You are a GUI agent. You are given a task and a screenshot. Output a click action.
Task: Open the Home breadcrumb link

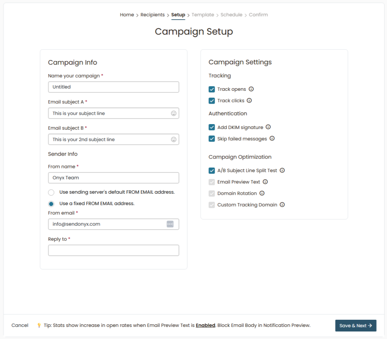[127, 15]
